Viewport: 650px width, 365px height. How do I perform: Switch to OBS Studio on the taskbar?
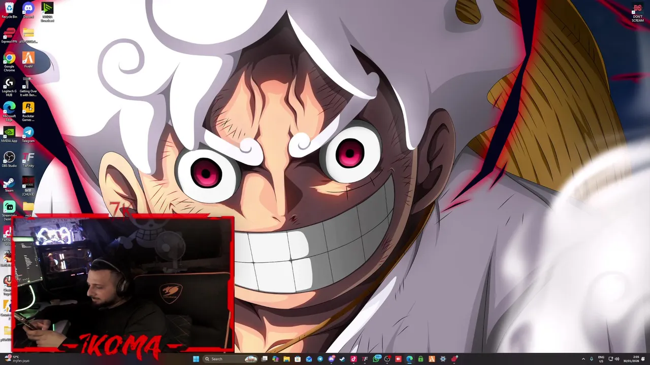click(387, 359)
